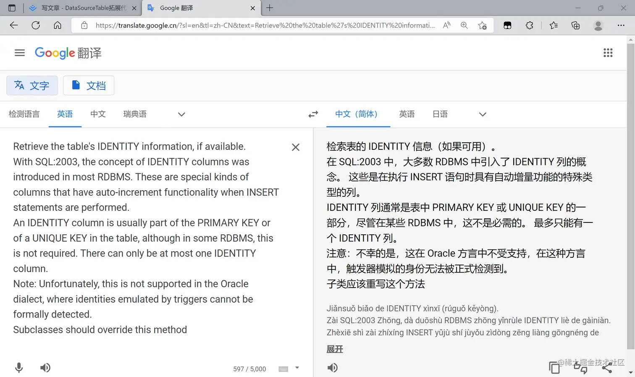
Task: Select 中文 as source language
Action: 98,114
